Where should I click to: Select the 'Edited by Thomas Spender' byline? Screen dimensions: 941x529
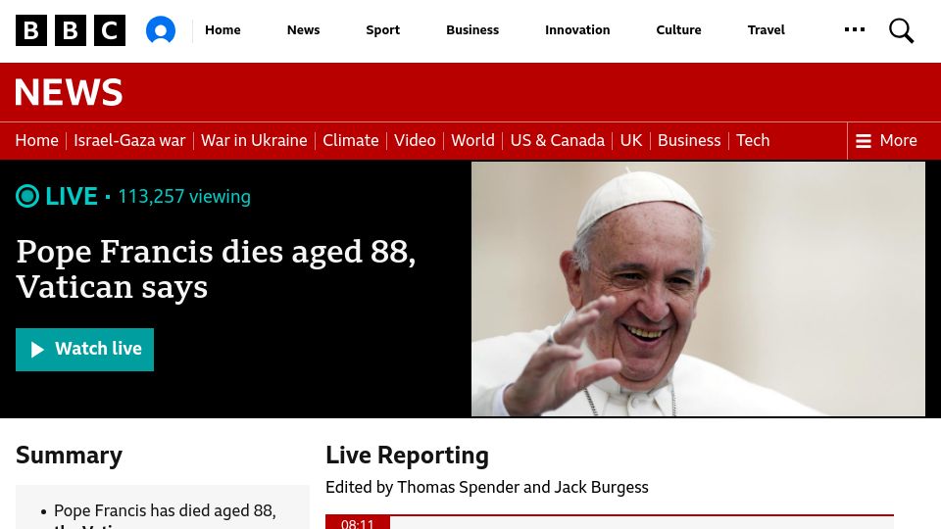point(487,487)
